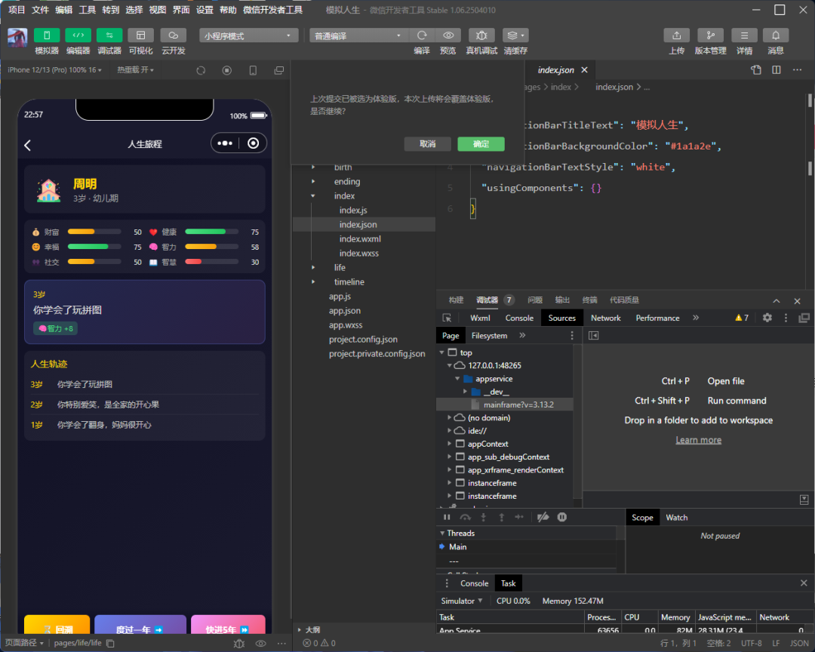Toggle the 编辑器 editor panel
The width and height of the screenshot is (815, 652).
tap(78, 35)
